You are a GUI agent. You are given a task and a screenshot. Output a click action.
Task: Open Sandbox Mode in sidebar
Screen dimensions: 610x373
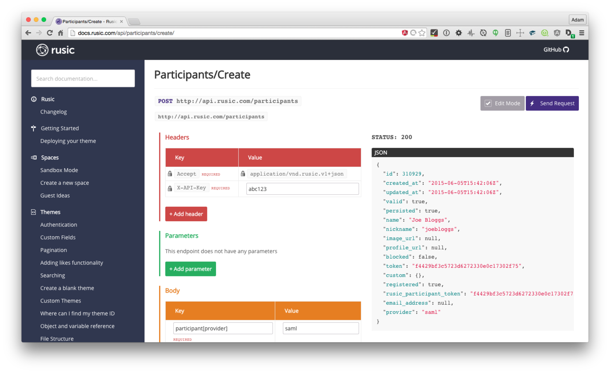(59, 170)
